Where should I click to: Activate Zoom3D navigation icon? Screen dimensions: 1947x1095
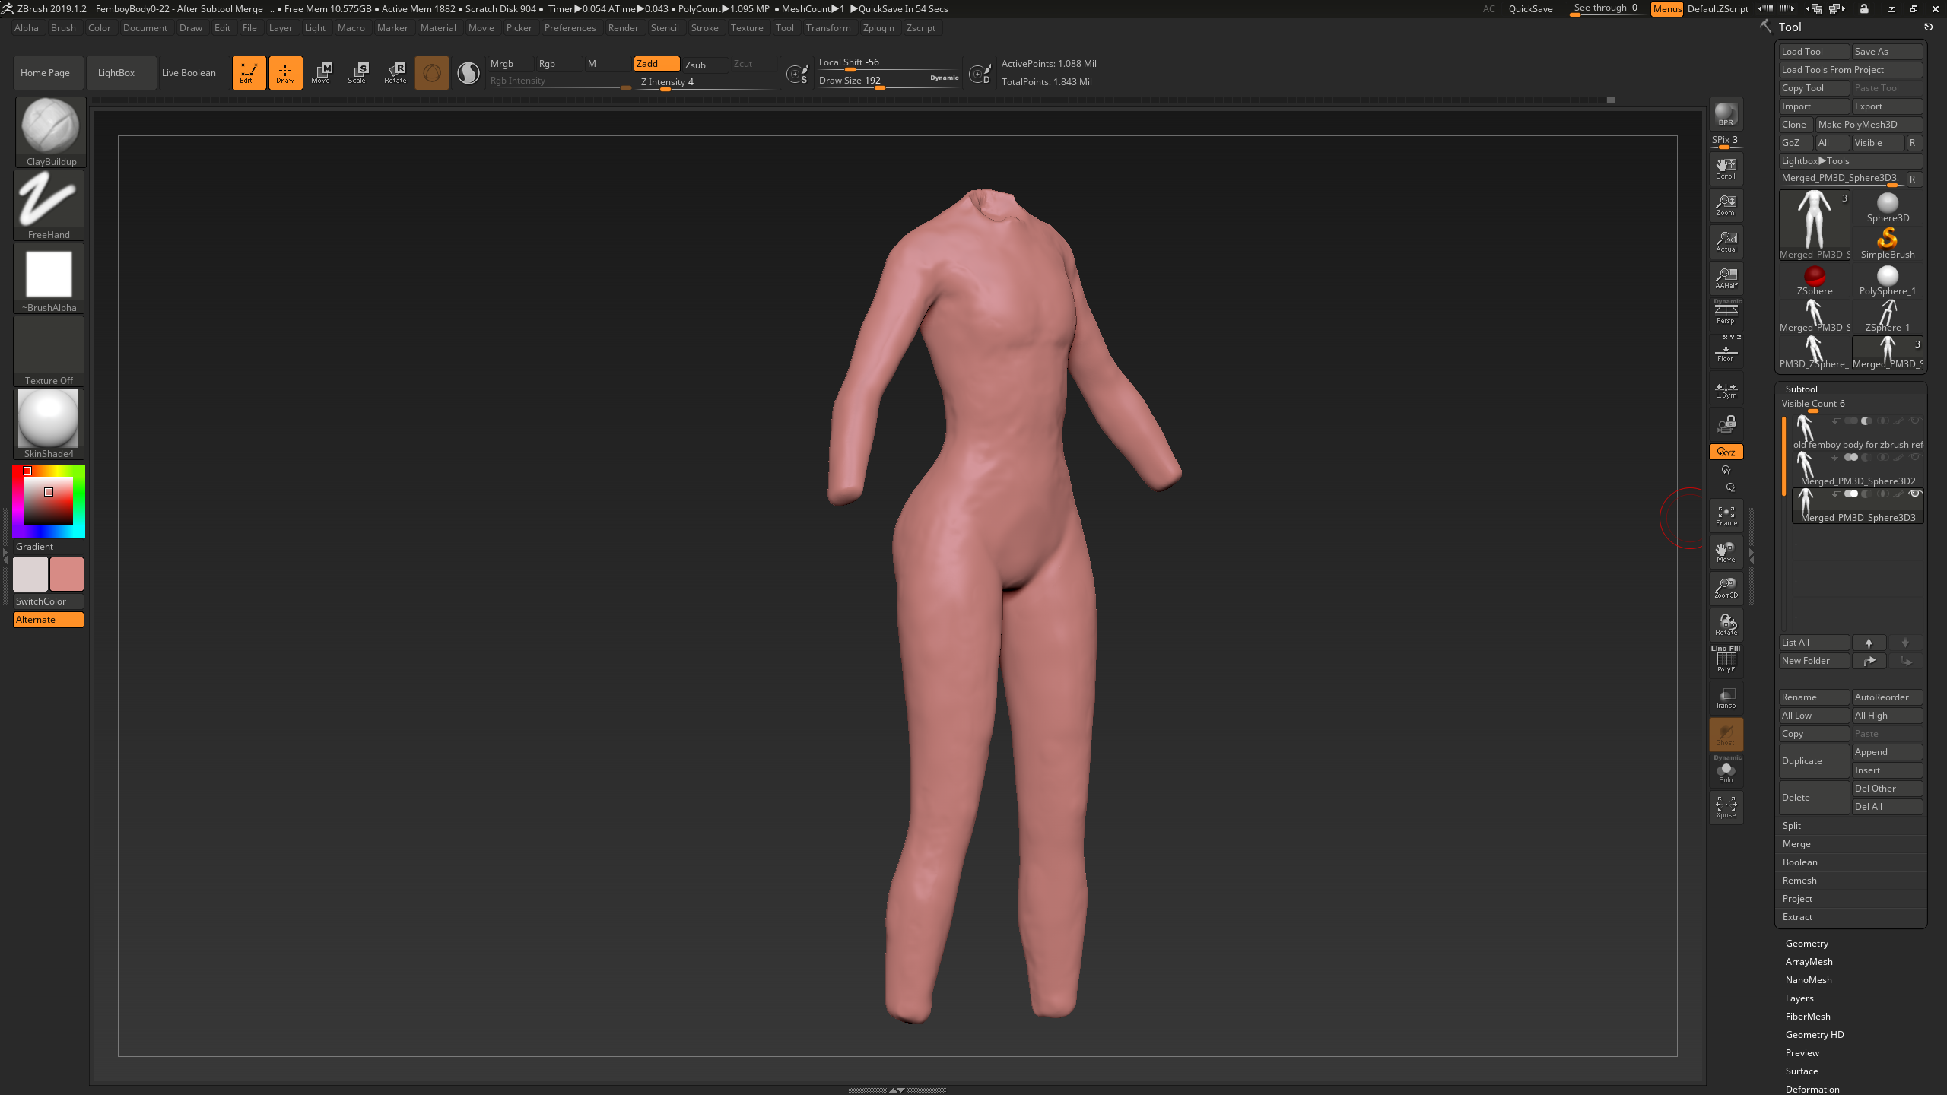tap(1726, 588)
